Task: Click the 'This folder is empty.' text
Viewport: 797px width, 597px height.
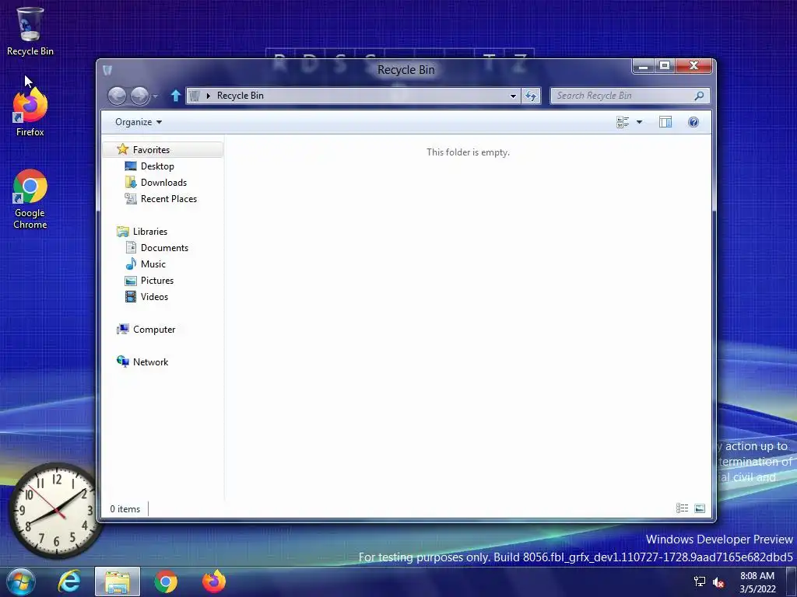Action: click(468, 152)
